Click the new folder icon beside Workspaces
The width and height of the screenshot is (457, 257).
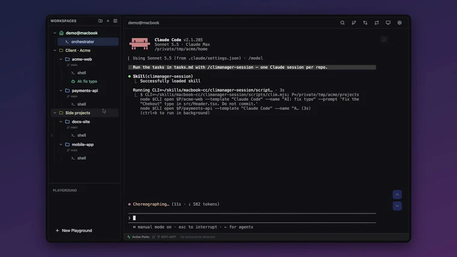pyautogui.click(x=100, y=21)
